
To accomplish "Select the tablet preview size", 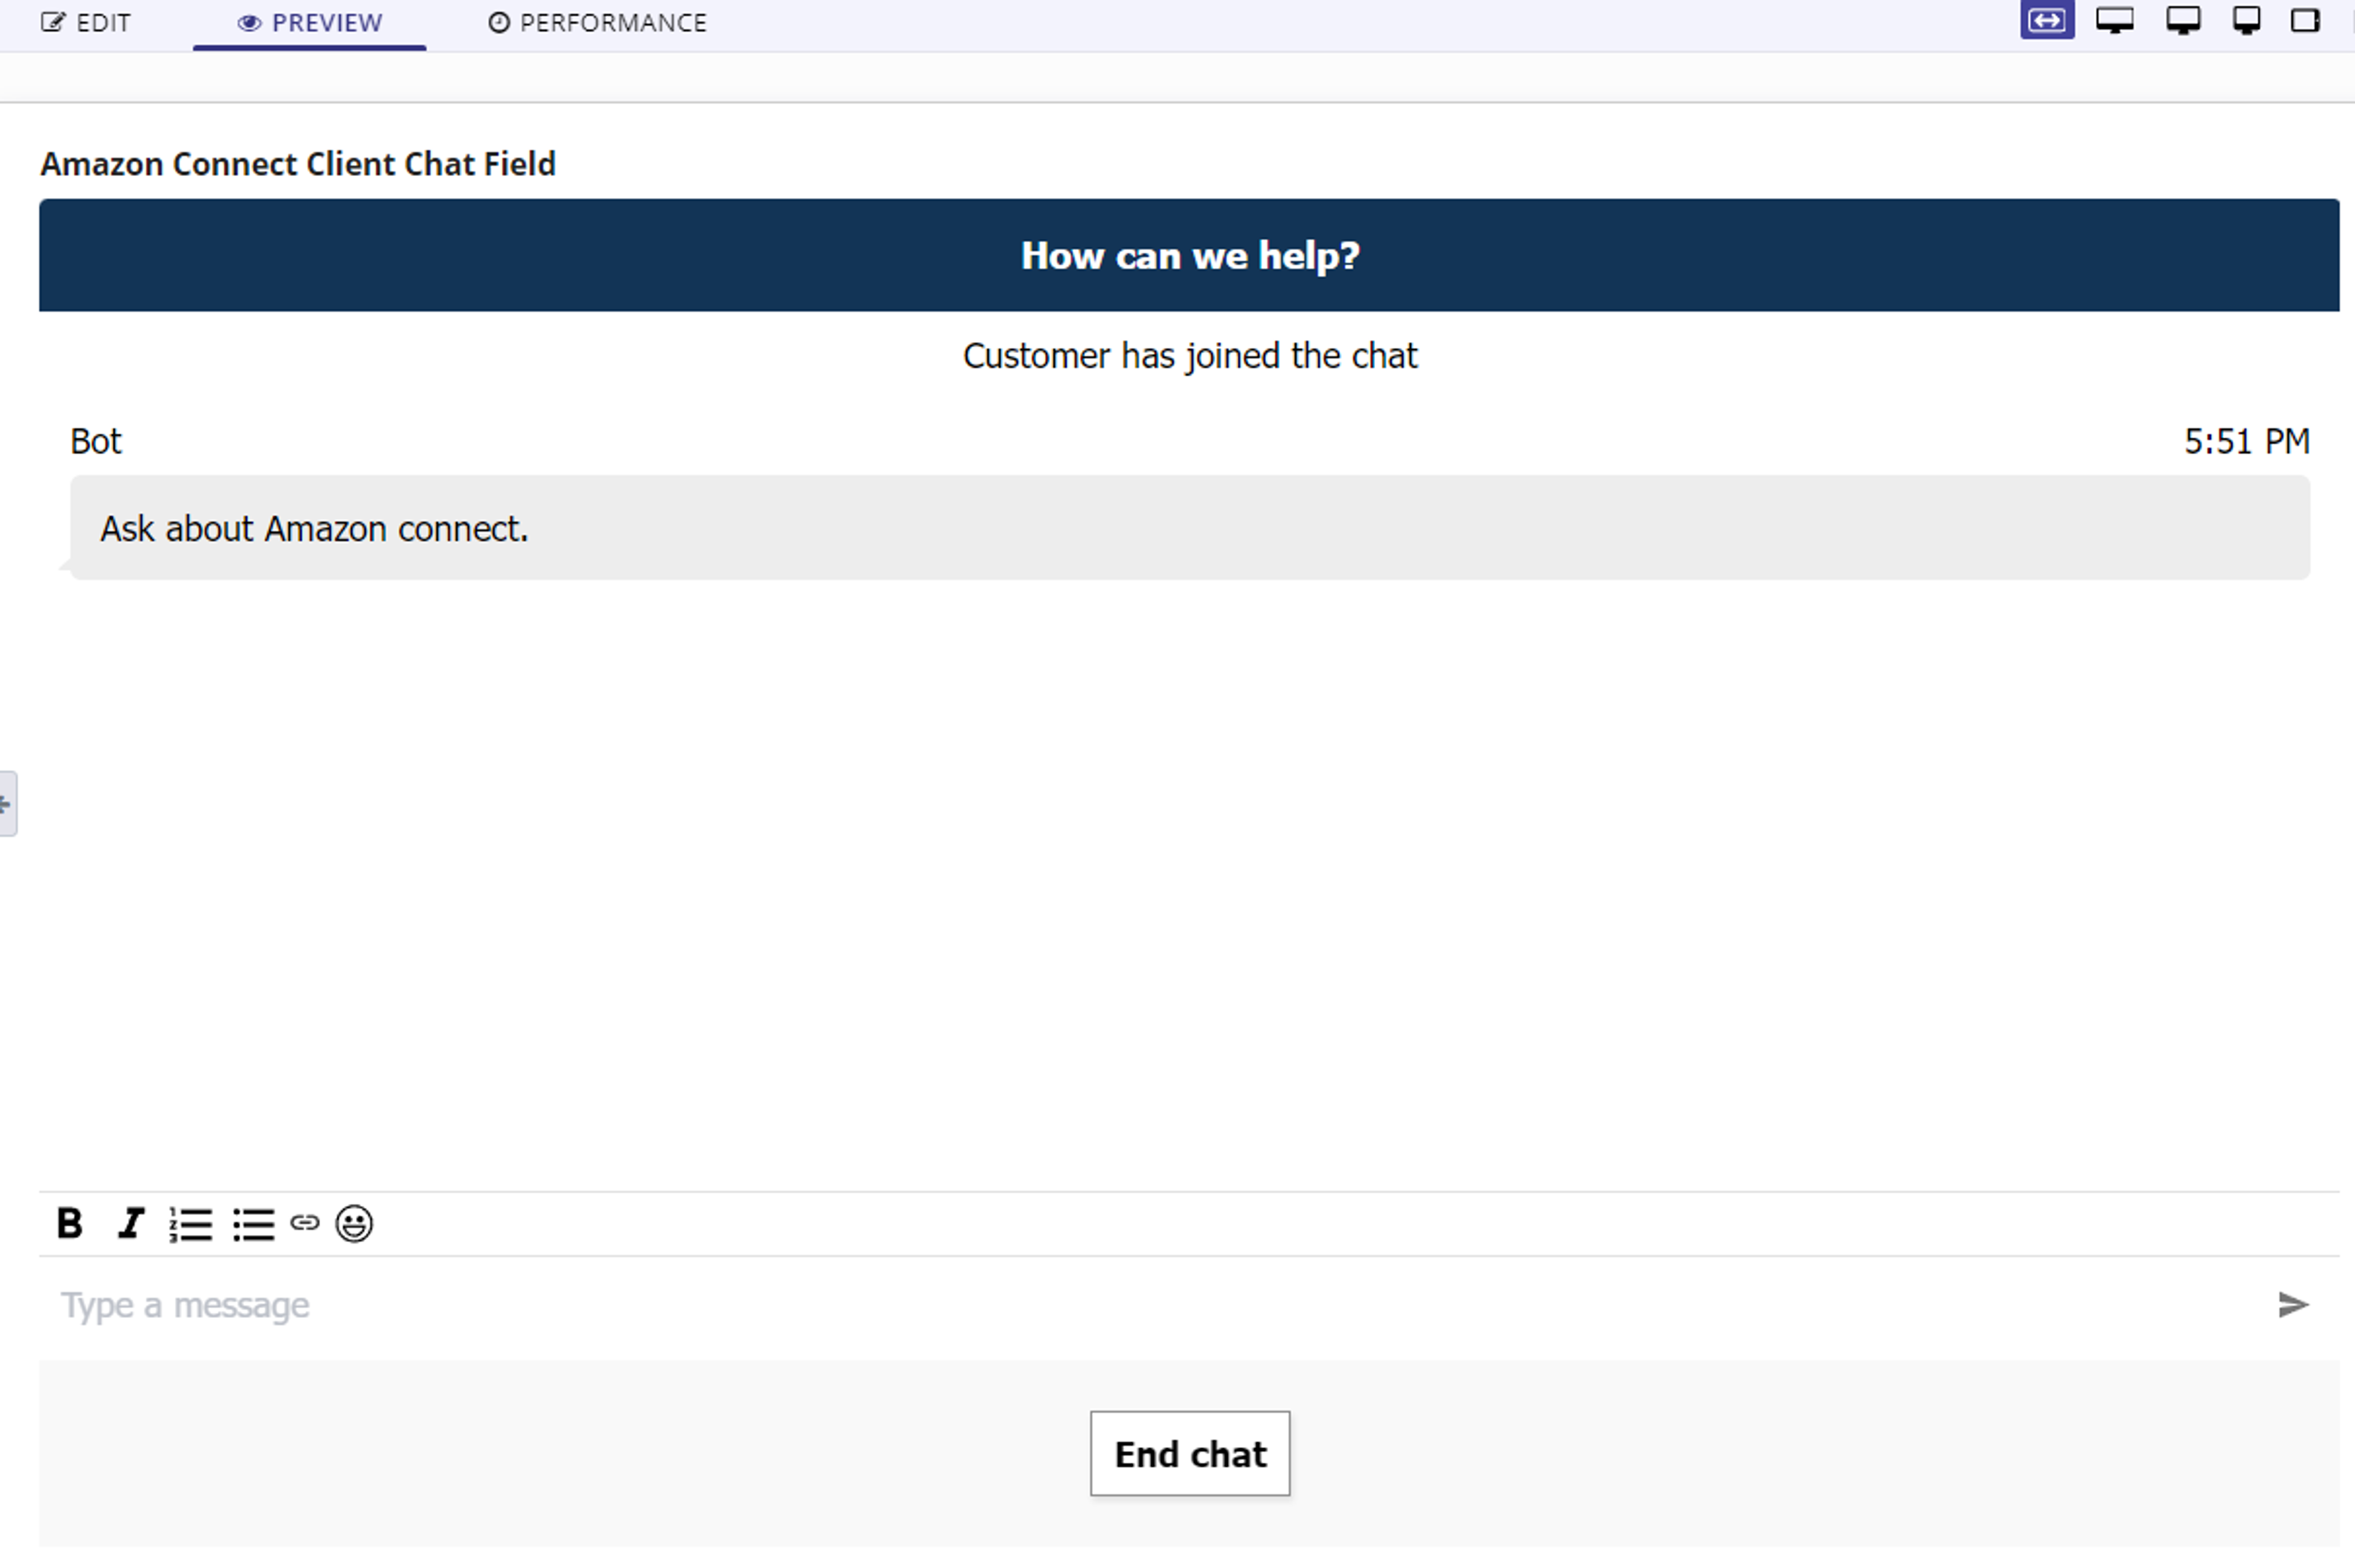I will tap(2305, 20).
